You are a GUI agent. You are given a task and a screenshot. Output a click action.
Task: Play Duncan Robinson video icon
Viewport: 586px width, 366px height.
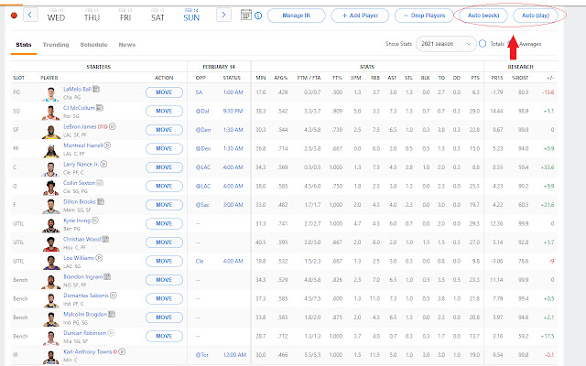click(111, 333)
